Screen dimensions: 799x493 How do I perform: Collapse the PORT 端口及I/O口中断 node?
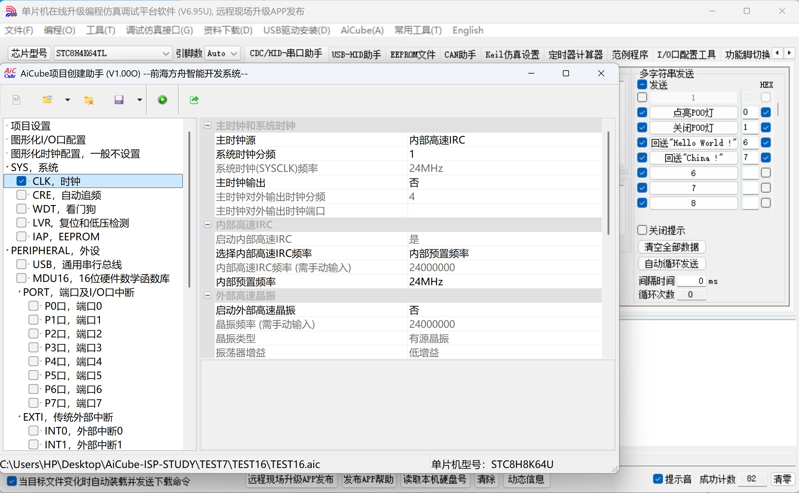pyautogui.click(x=19, y=292)
